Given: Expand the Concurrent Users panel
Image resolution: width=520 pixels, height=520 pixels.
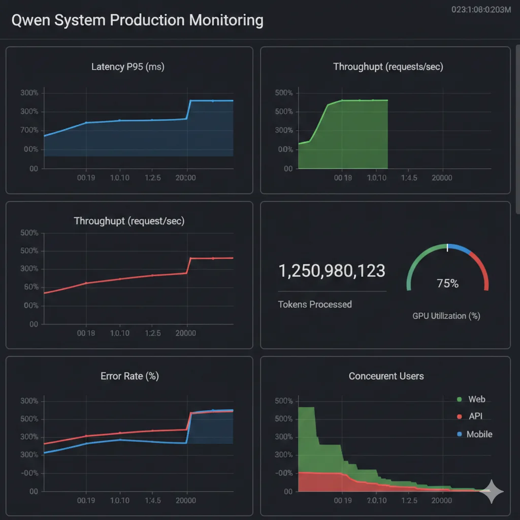Looking at the screenshot, I should 386,376.
